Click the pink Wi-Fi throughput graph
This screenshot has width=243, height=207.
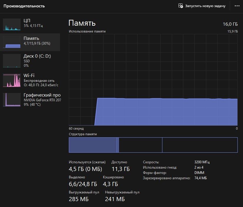click(12, 80)
